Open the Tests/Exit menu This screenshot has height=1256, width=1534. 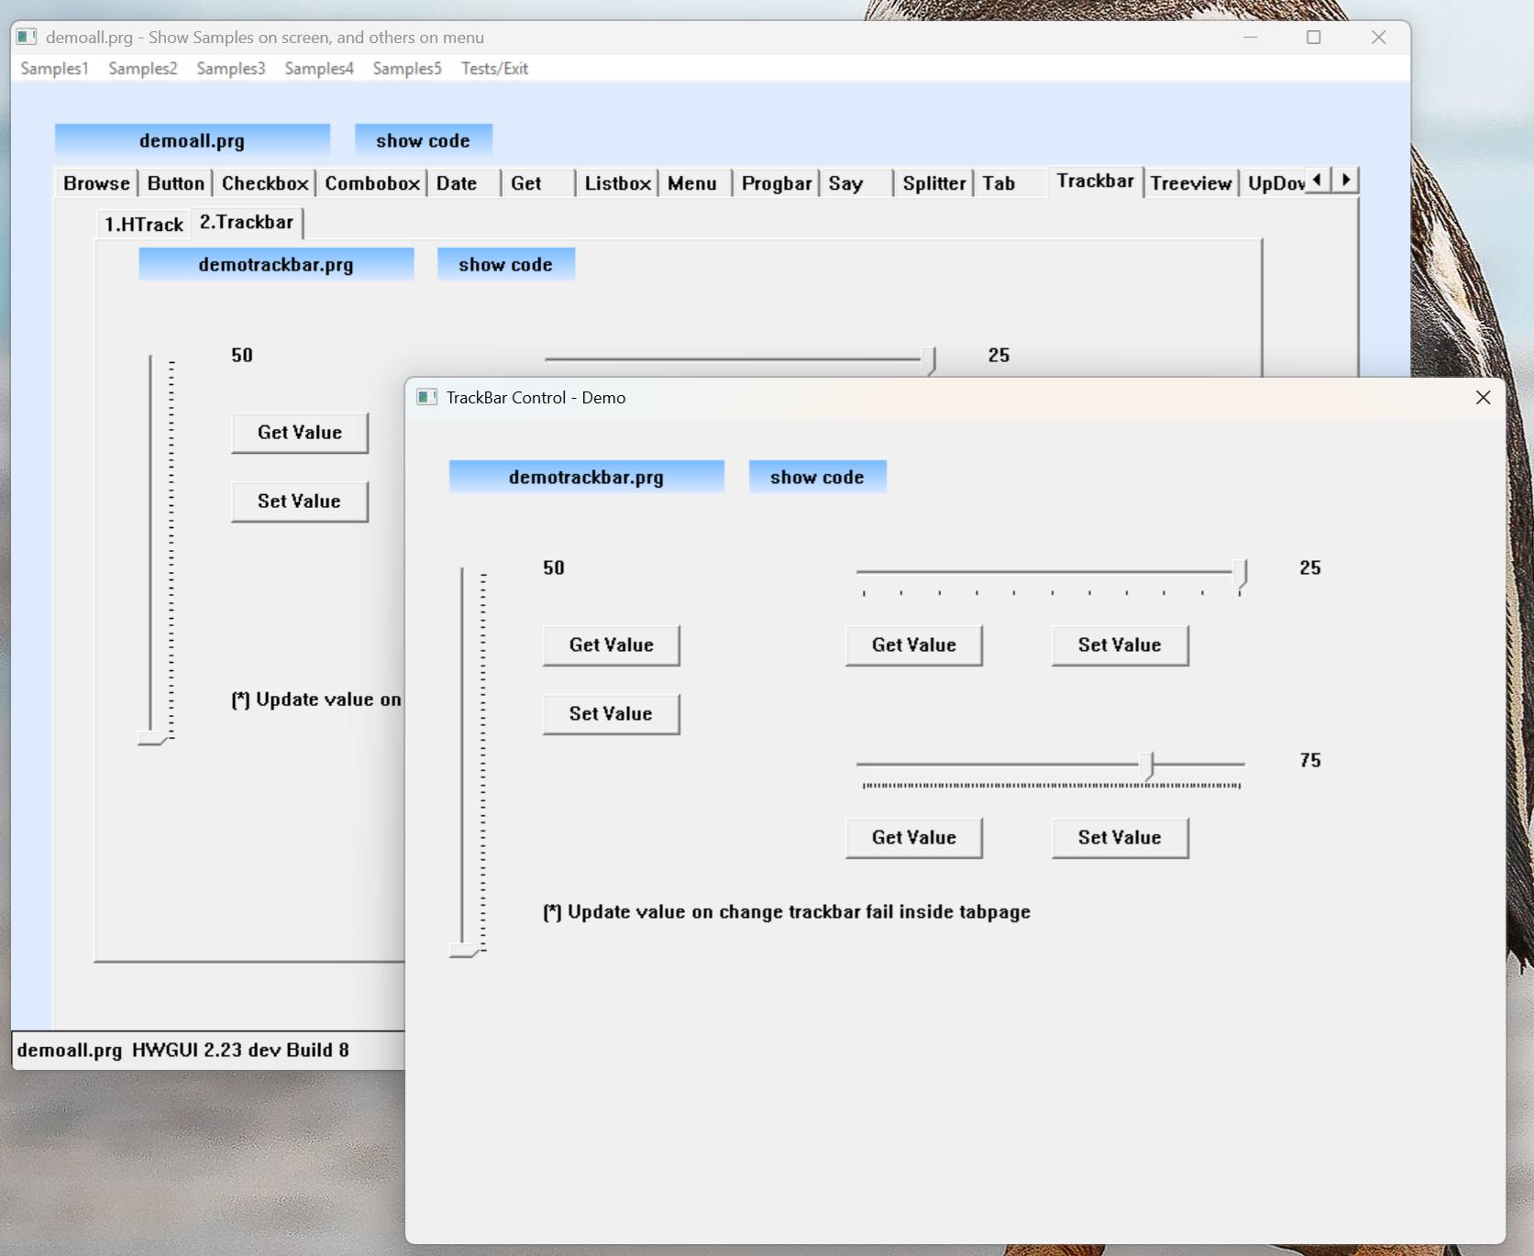coord(495,69)
